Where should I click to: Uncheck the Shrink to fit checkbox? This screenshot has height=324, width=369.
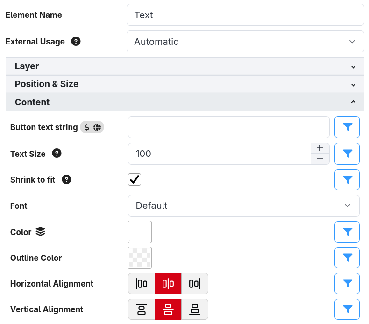135,180
